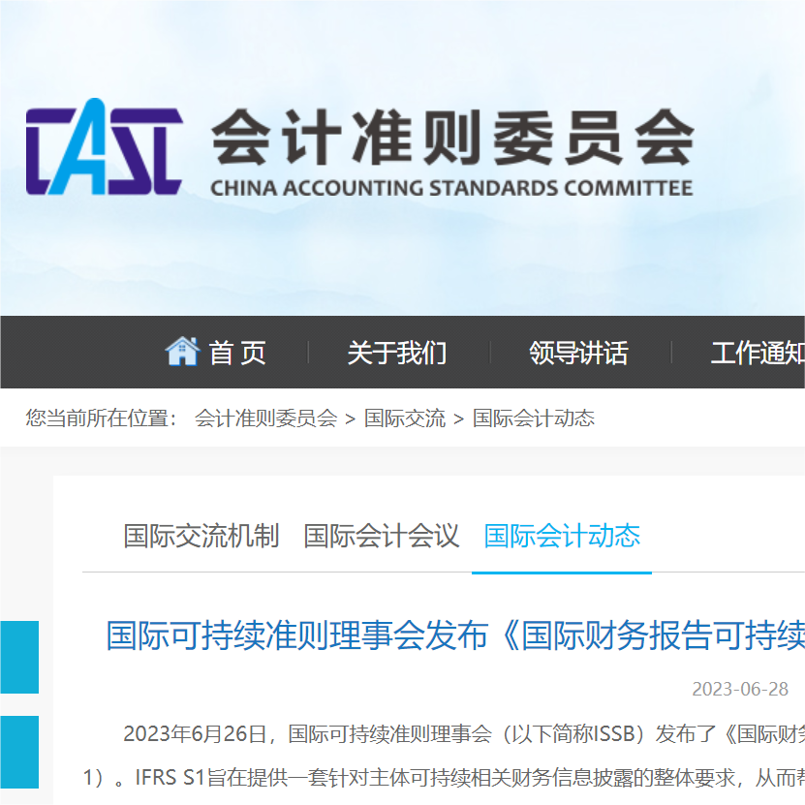This screenshot has height=805, width=805.
Task: Select 工作通知 in the navigation bar
Action: [x=757, y=353]
